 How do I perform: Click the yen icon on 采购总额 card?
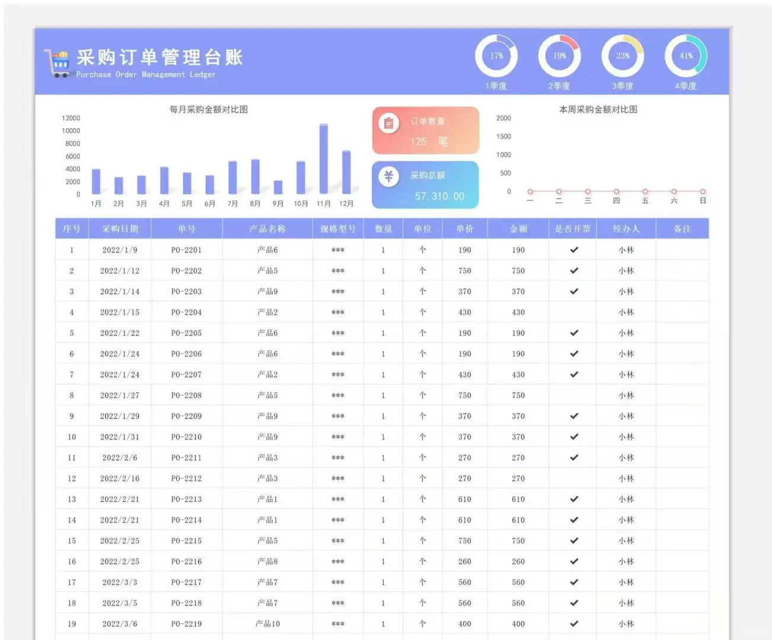389,176
